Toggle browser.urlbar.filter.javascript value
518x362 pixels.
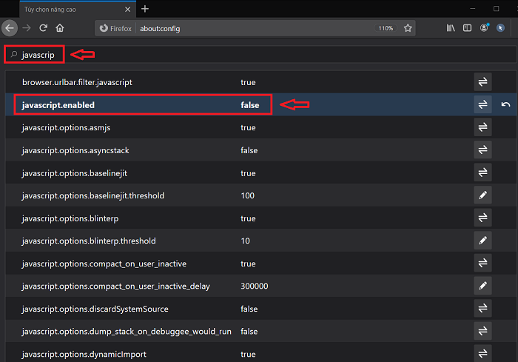tap(482, 81)
